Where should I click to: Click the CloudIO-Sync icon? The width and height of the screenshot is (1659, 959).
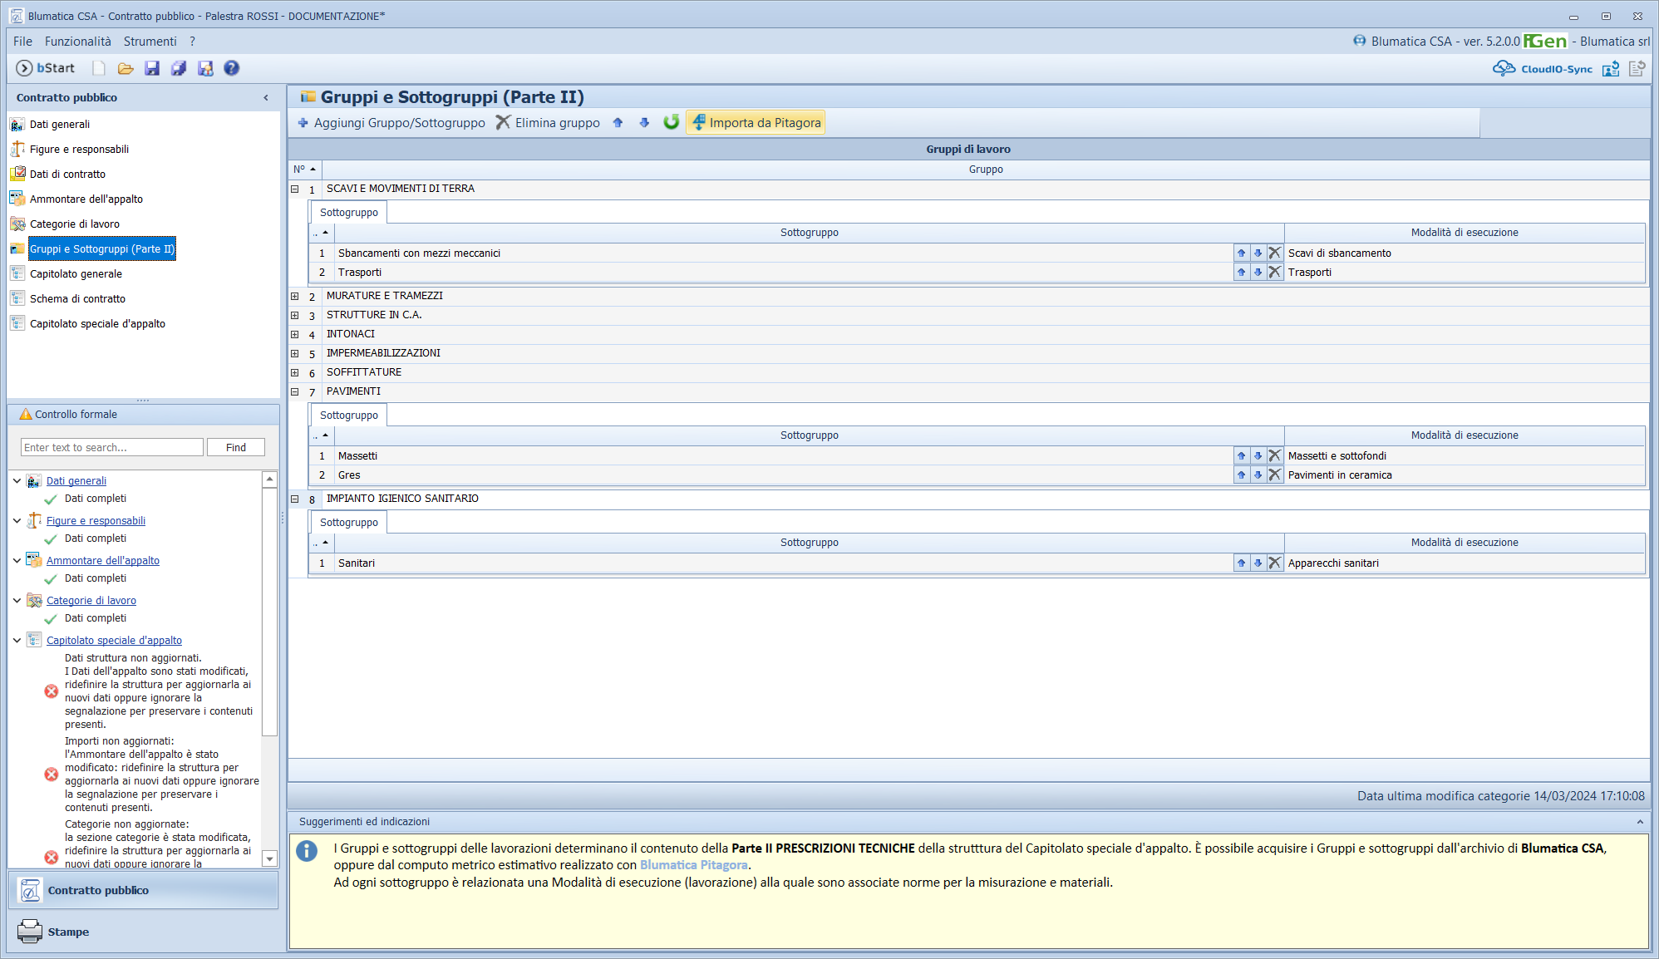point(1543,69)
